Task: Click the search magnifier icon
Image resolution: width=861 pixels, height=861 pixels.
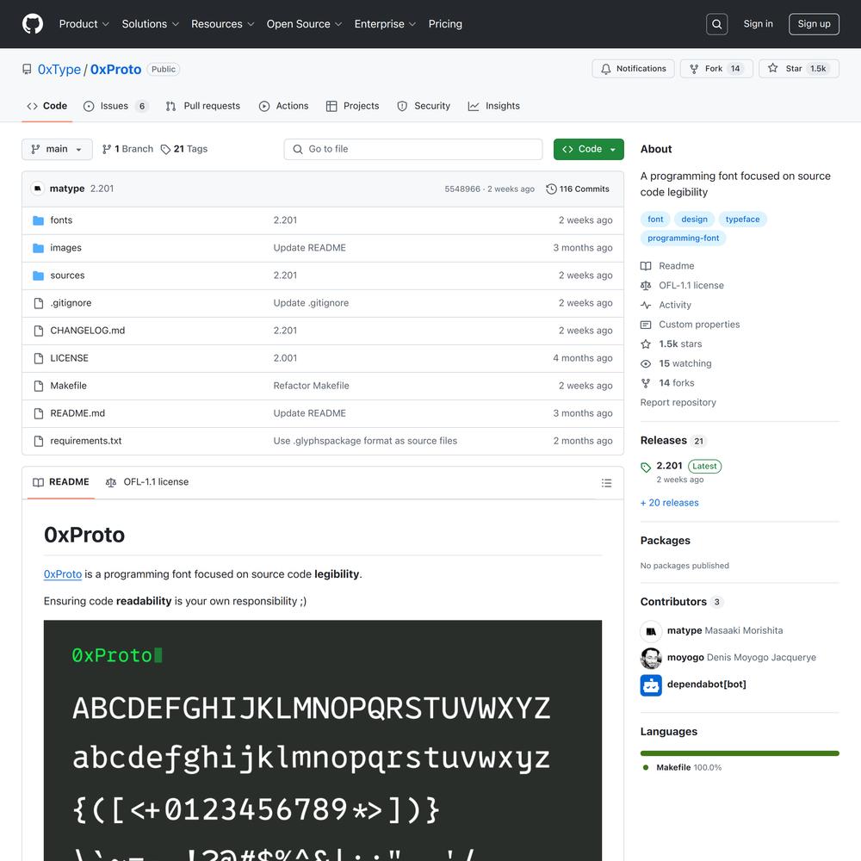Action: click(x=716, y=24)
